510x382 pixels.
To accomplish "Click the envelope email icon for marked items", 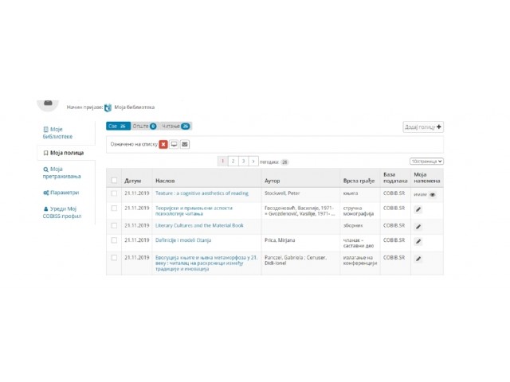I will (x=185, y=144).
